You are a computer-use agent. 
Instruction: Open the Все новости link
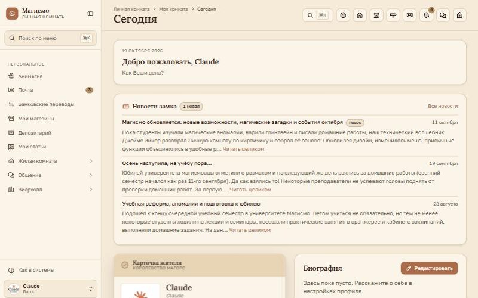click(x=443, y=106)
